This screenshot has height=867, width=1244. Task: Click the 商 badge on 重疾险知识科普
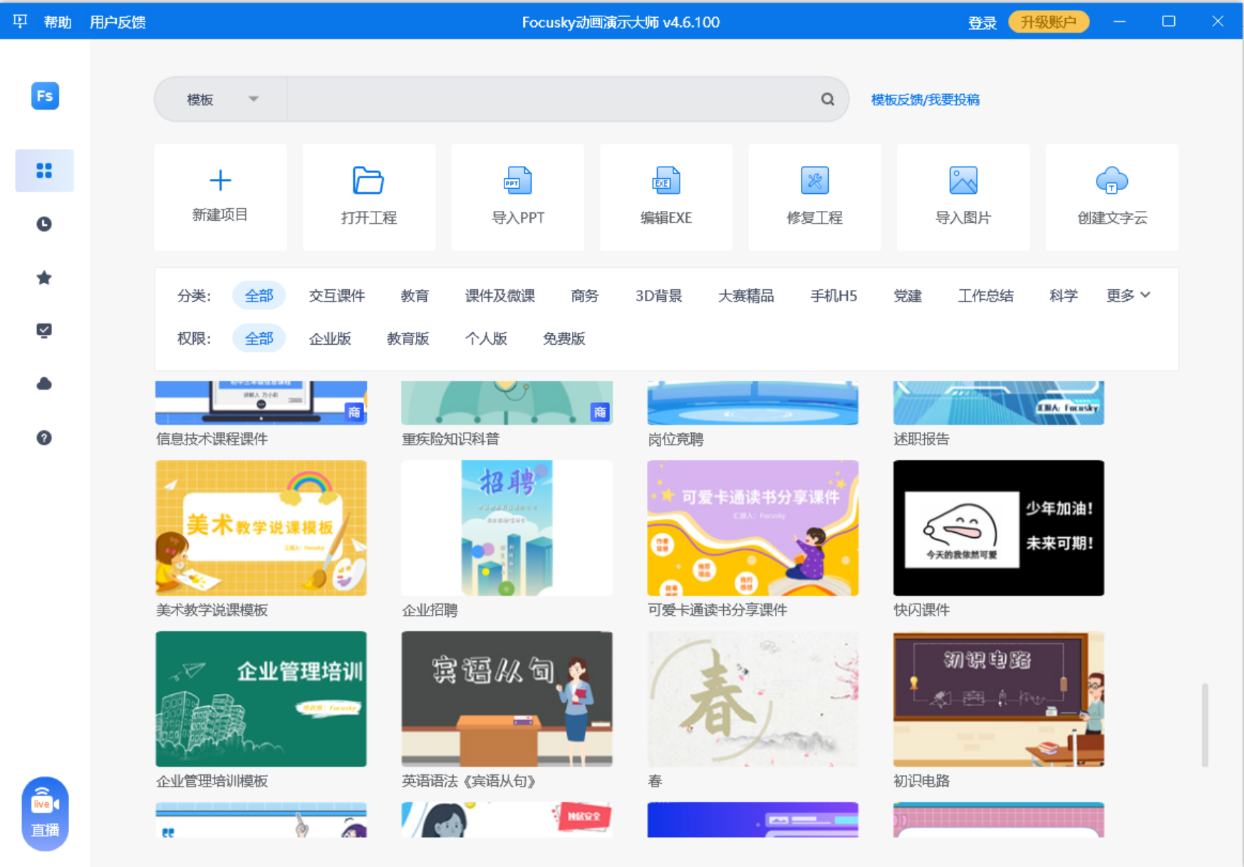600,412
